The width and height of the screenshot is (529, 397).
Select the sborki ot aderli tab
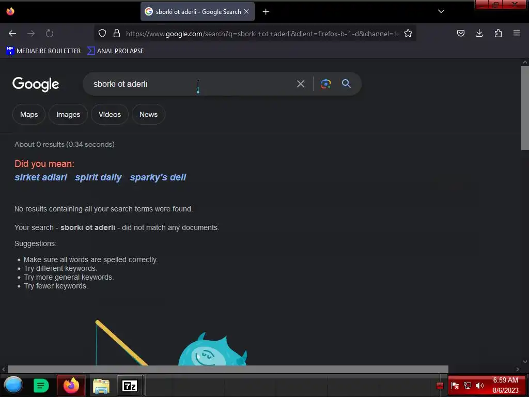[197, 11]
